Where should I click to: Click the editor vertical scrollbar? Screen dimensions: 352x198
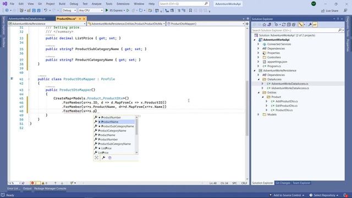coord(247,108)
